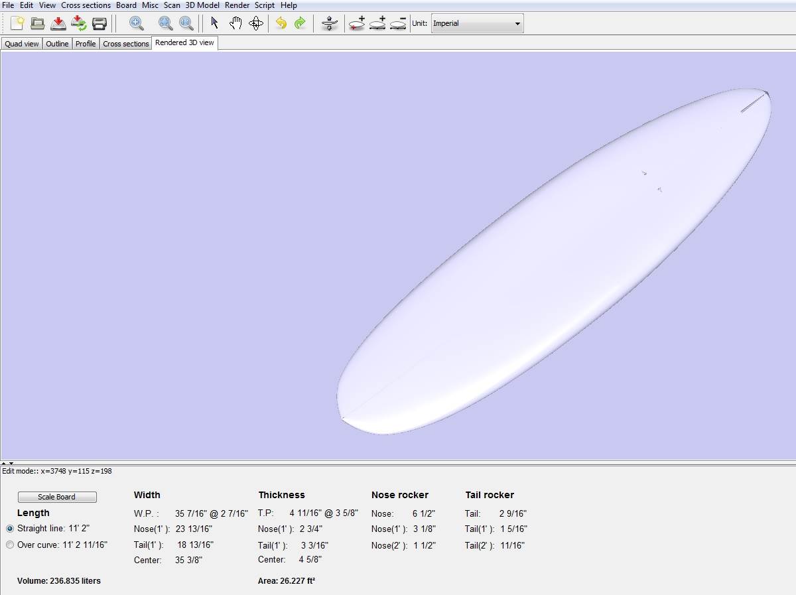Open the Cross sections menu
The height and width of the screenshot is (595, 796).
tap(86, 5)
